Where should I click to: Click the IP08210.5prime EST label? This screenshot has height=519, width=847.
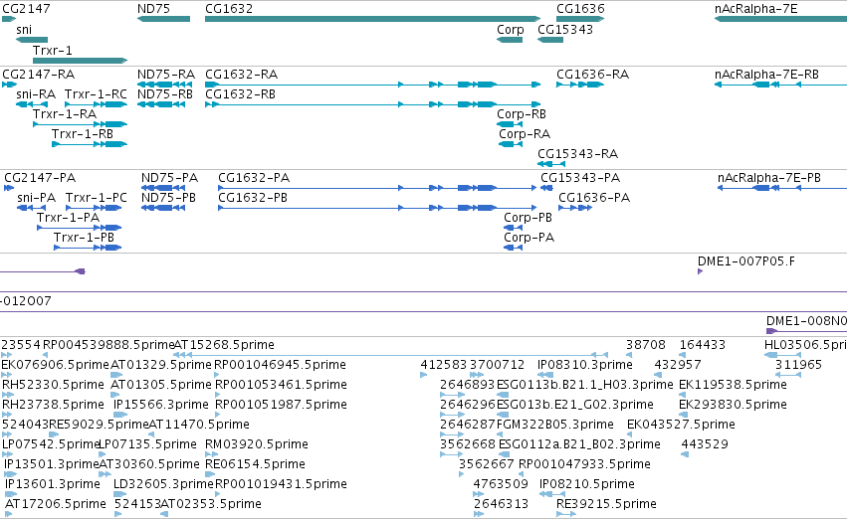click(587, 484)
